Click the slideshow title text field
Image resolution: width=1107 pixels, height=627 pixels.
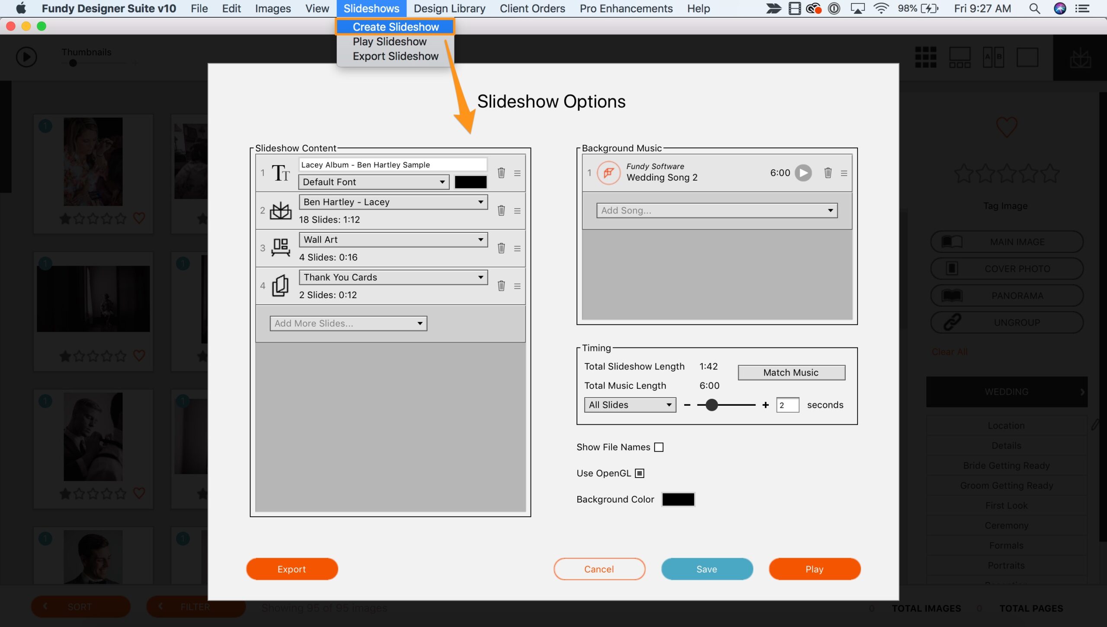(x=393, y=165)
